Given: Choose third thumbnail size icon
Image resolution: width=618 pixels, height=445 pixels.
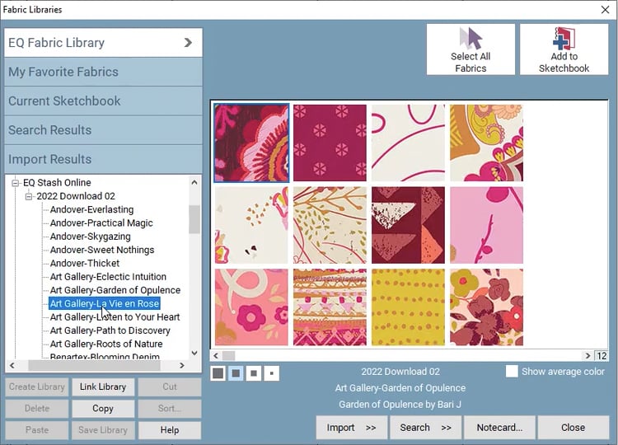Looking at the screenshot, I should [254, 372].
